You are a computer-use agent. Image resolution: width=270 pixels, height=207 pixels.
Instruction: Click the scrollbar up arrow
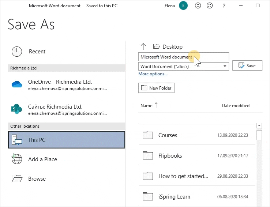[259, 125]
